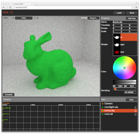Bookmark this page with the star icon
The image size is (140, 134).
[133, 7]
